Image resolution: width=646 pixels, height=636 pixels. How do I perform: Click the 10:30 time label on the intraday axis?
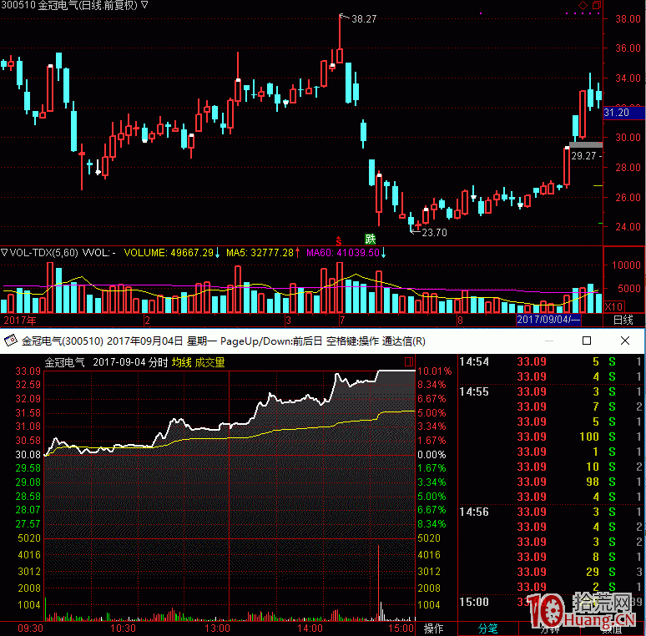(x=124, y=628)
